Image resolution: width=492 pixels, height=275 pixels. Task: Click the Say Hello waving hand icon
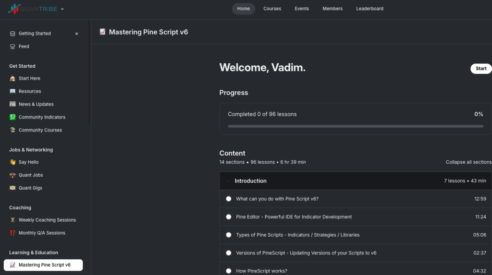(x=12, y=162)
